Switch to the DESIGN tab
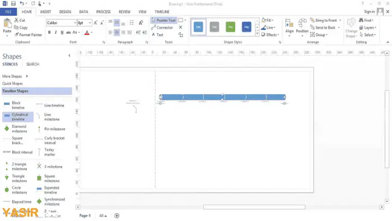The height and width of the screenshot is (221, 392). pyautogui.click(x=65, y=12)
